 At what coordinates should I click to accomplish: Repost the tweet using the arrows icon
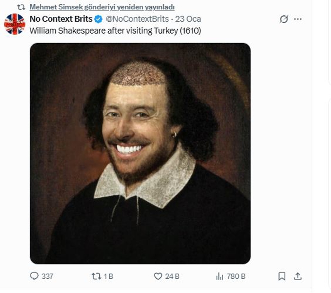coord(96,276)
